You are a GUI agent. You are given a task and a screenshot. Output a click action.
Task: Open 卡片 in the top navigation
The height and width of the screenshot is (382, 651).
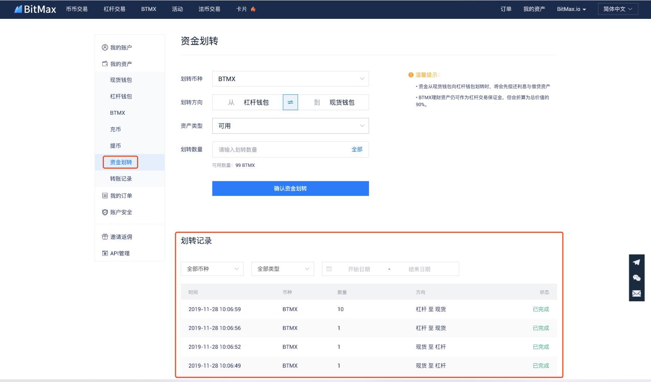click(x=242, y=9)
